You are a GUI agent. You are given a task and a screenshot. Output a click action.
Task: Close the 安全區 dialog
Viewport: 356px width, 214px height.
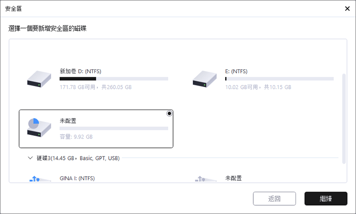[347, 8]
